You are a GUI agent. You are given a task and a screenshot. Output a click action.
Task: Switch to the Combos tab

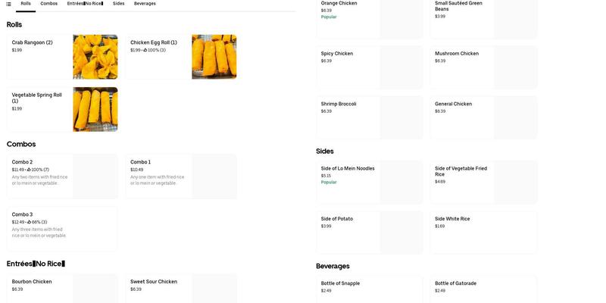point(48,4)
